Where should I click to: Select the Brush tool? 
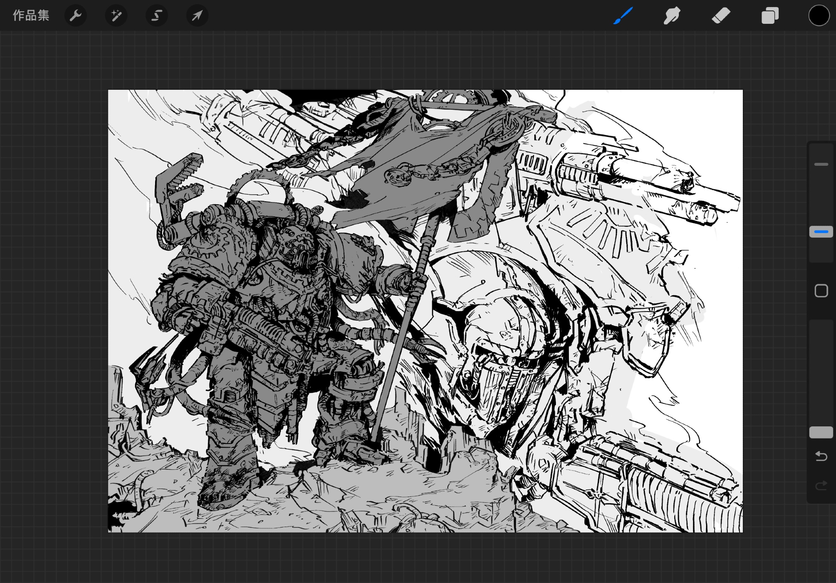coord(623,16)
